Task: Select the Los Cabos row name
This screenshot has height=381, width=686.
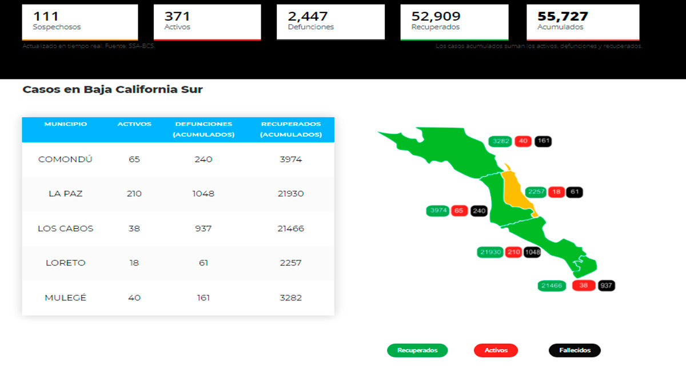Action: (x=65, y=228)
